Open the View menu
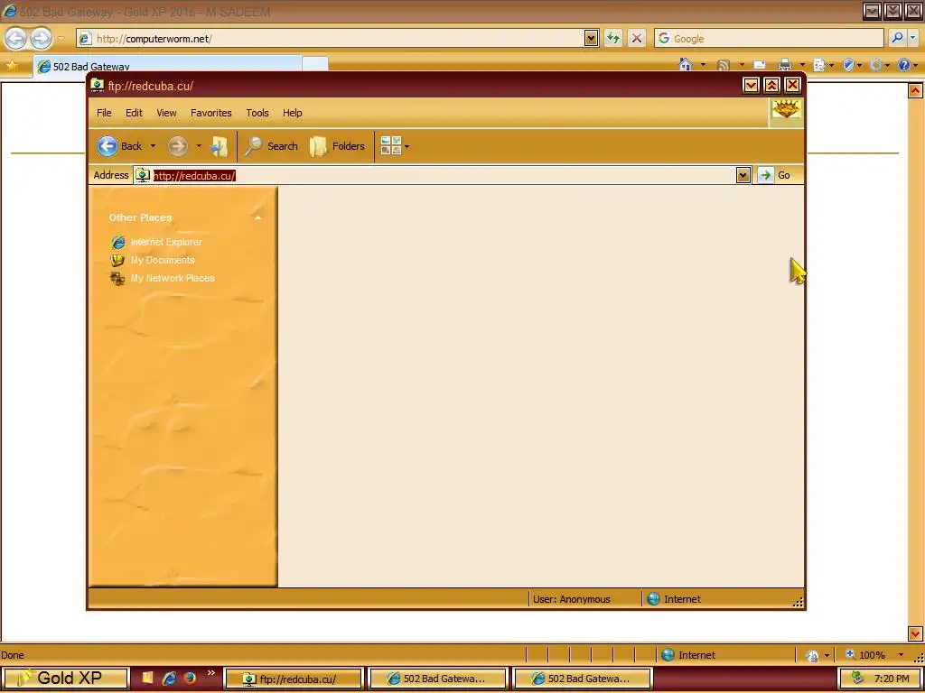925x693 pixels. (x=166, y=113)
